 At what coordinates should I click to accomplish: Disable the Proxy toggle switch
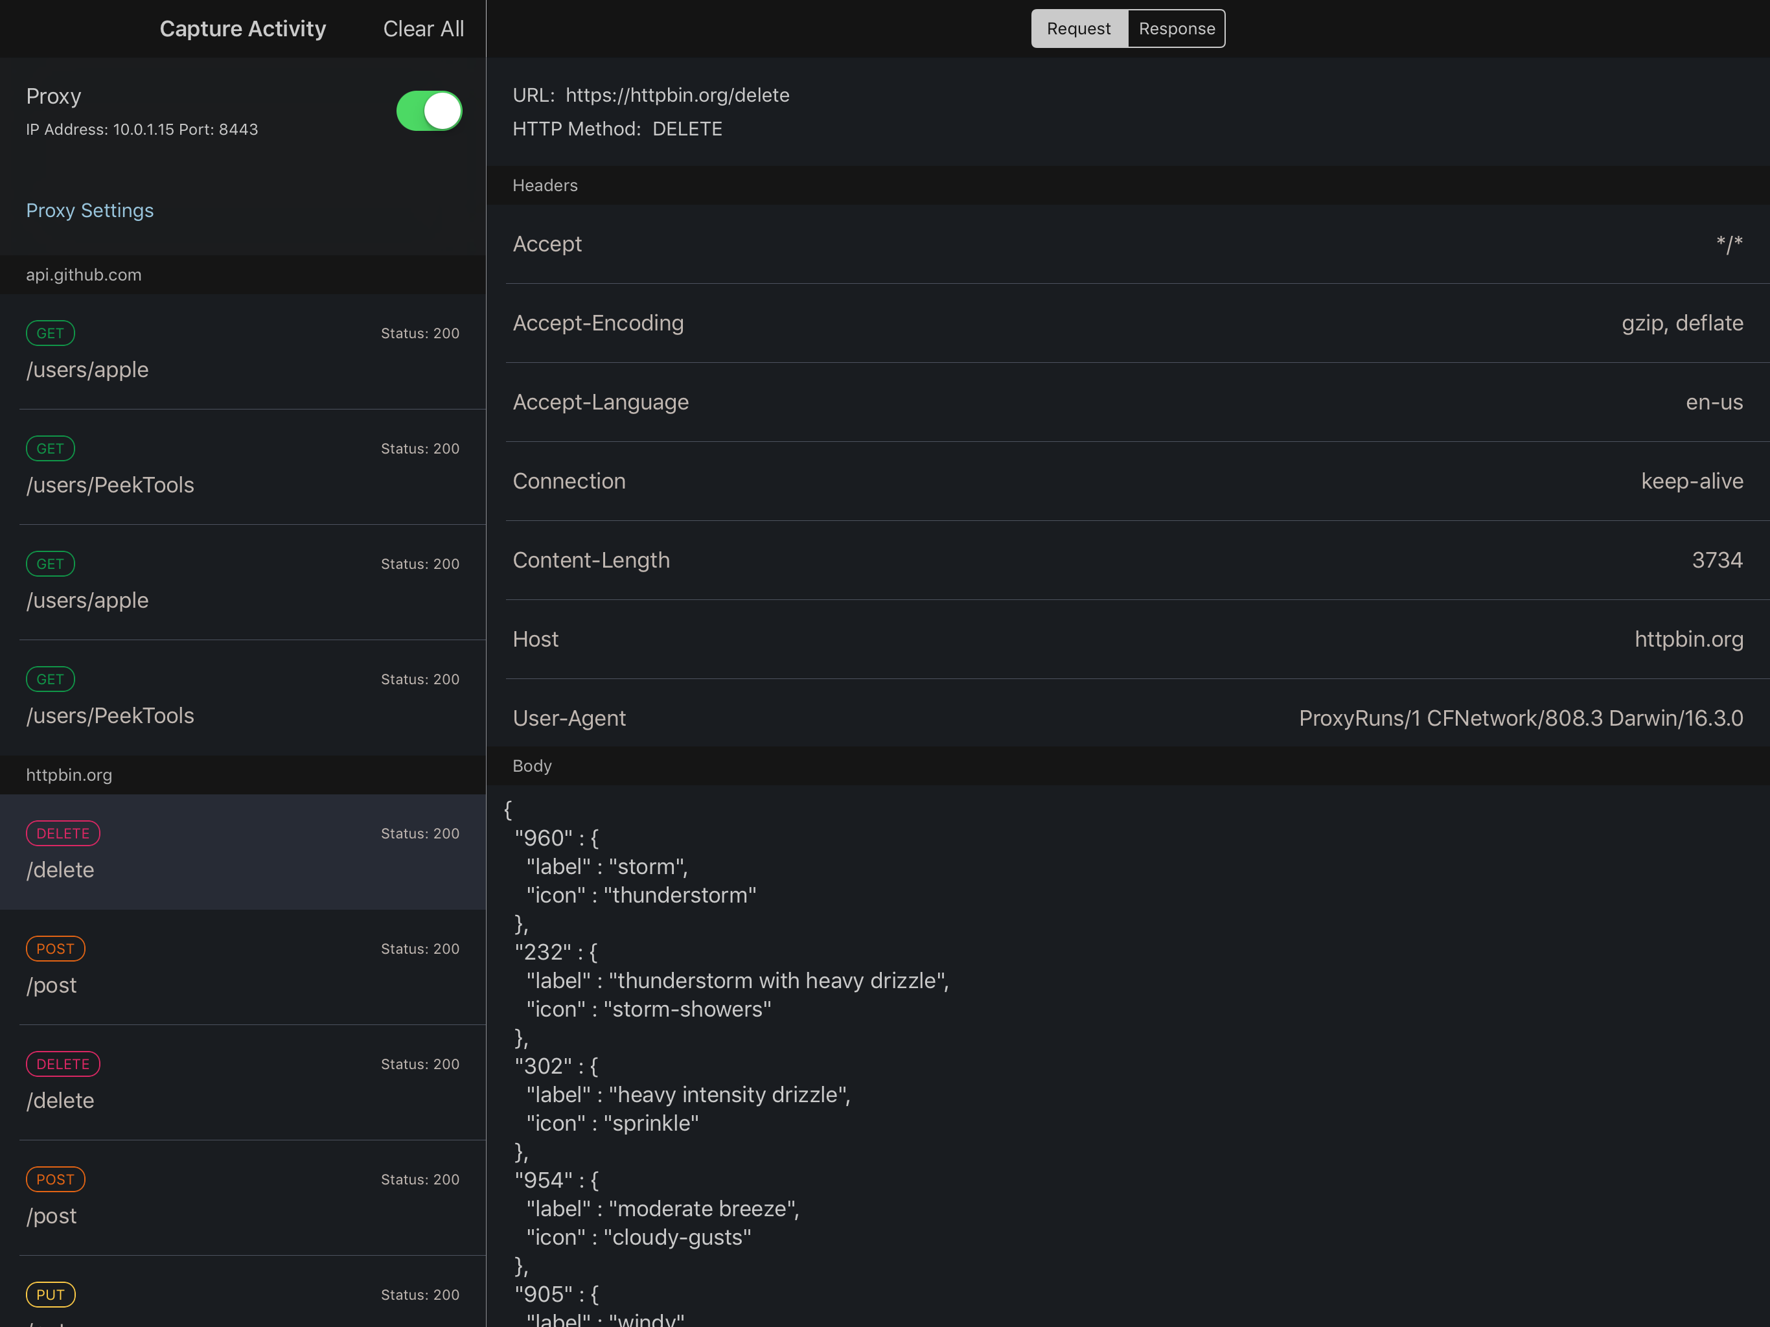click(429, 111)
